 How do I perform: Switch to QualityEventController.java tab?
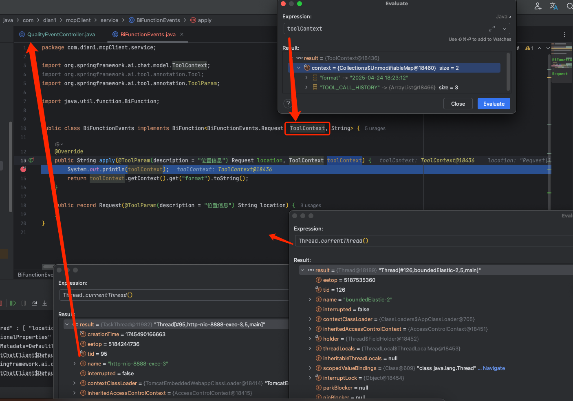coord(57,34)
